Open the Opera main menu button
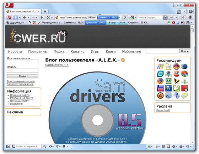This screenshot has width=199, height=154. [x=9, y=5]
